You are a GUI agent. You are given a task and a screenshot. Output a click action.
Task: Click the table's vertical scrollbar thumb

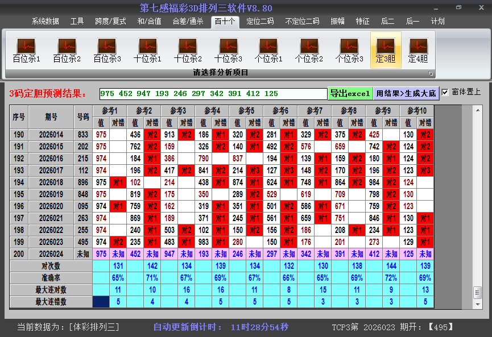point(477,292)
